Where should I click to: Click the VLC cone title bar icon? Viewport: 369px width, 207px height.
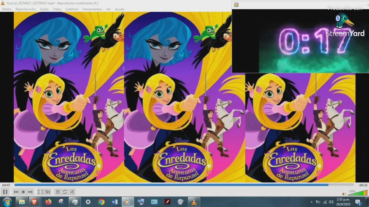pyautogui.click(x=3, y=3)
